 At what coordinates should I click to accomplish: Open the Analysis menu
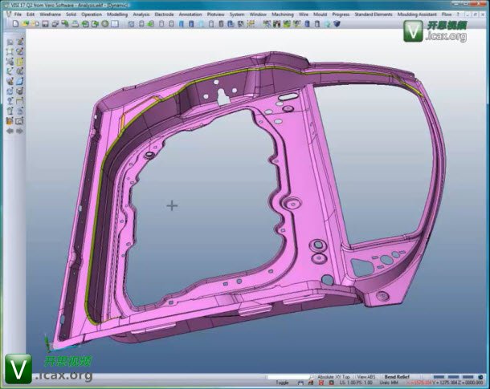click(x=141, y=14)
